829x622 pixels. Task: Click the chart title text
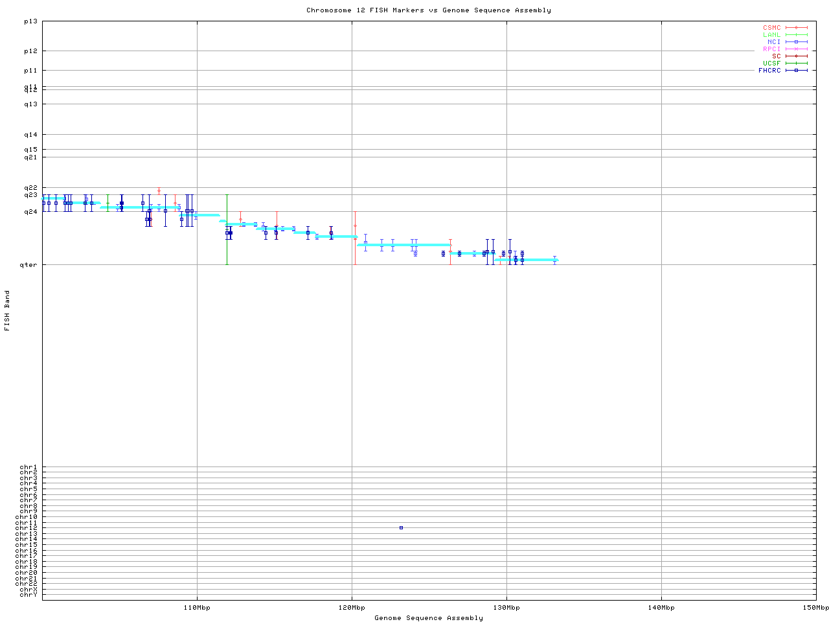click(428, 10)
